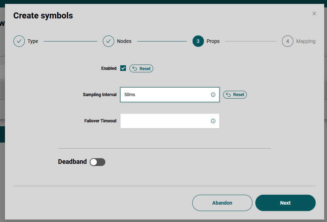The width and height of the screenshot is (327, 222).
Task: Click into the empty Failover Timeout field
Action: [x=165, y=121]
